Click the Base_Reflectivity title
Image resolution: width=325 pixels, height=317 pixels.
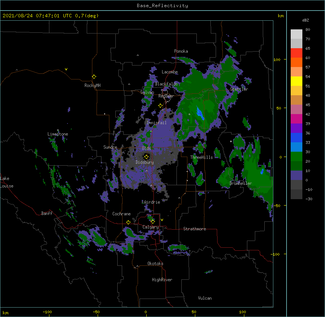162,6
